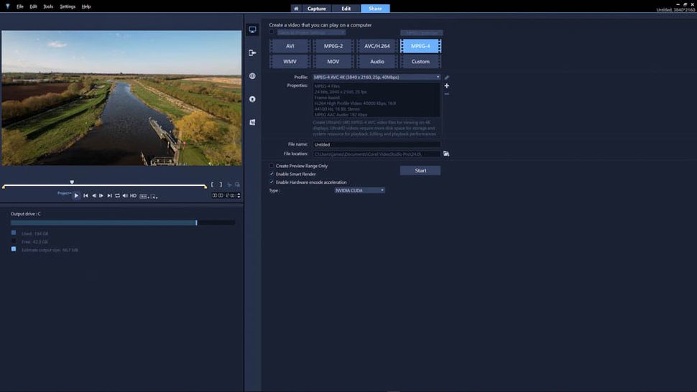Toggle HD preview mode
The image size is (697, 392).
[x=133, y=196]
